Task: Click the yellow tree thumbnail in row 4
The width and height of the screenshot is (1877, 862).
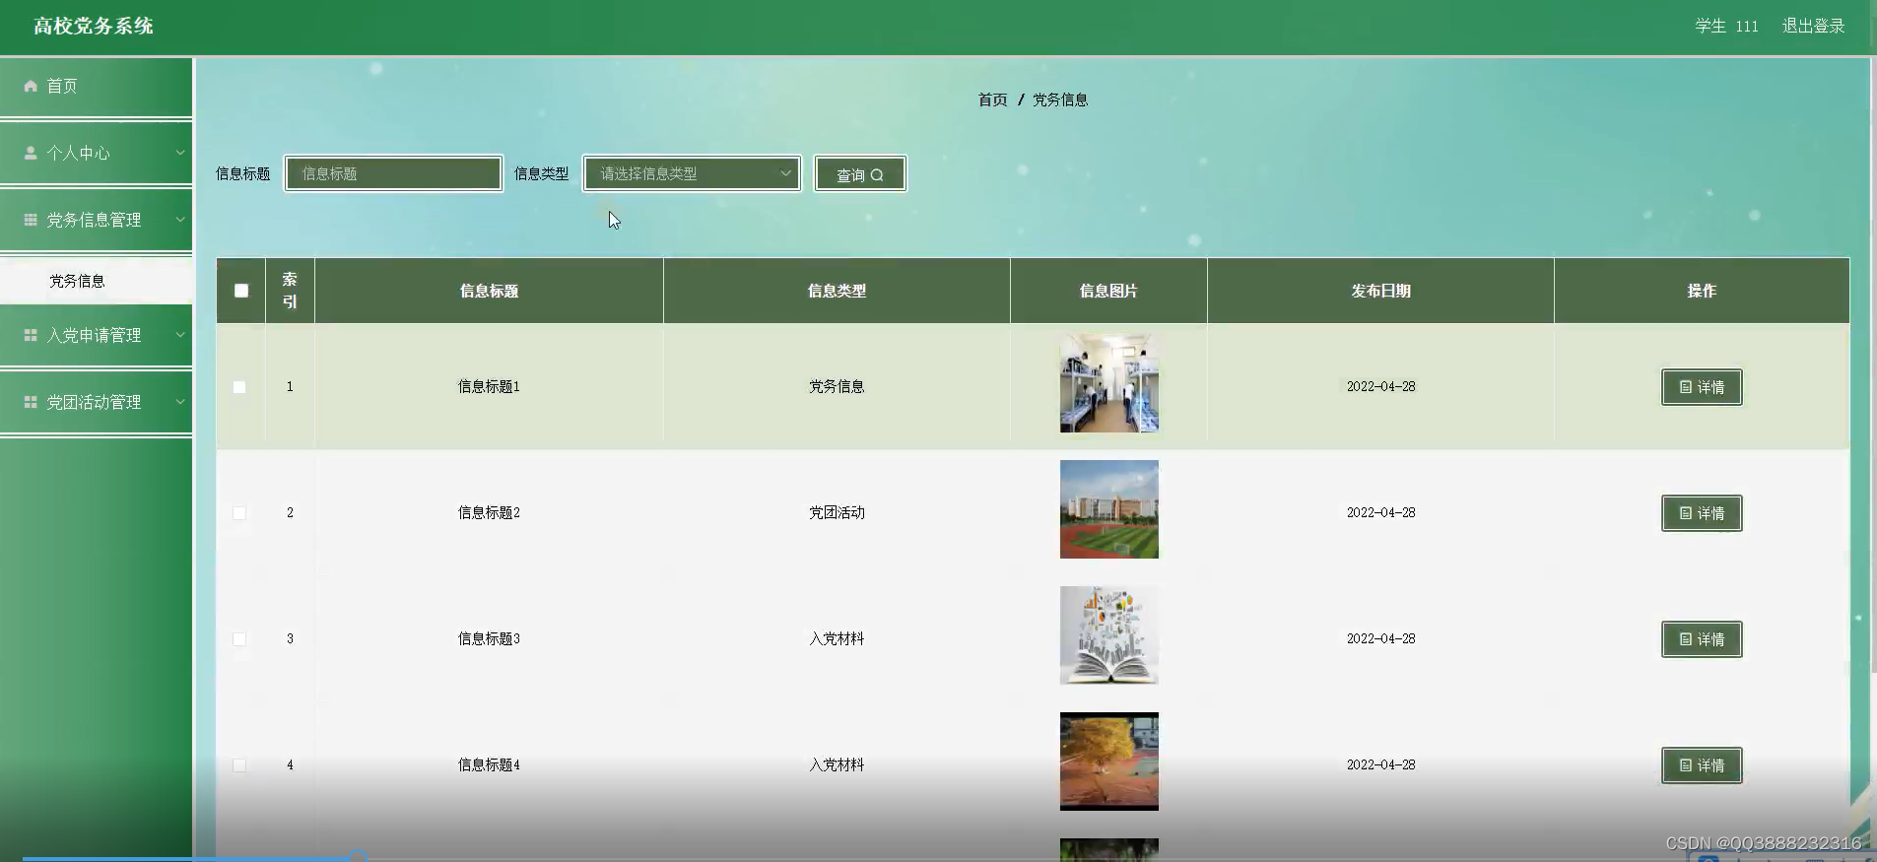Action: point(1109,762)
